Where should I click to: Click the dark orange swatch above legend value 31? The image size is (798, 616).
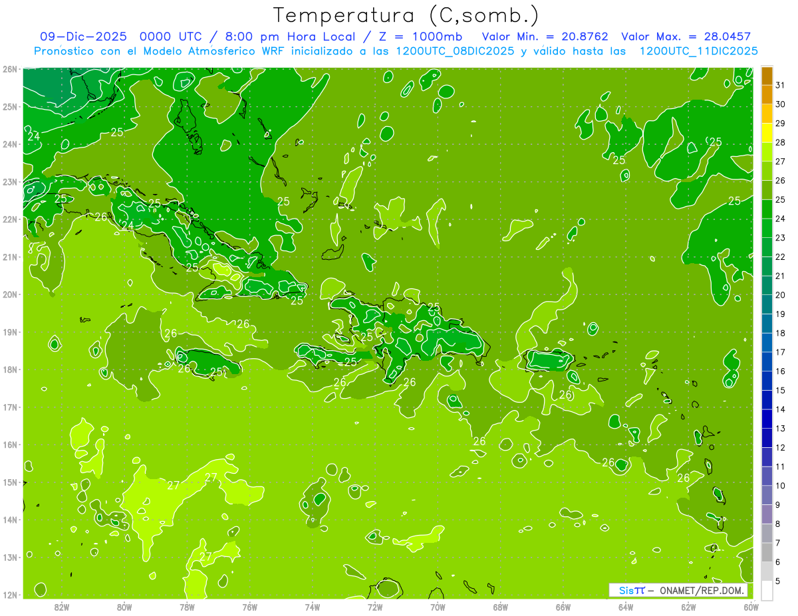pos(767,75)
